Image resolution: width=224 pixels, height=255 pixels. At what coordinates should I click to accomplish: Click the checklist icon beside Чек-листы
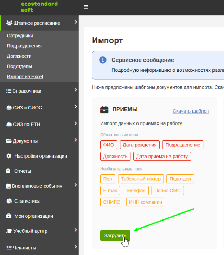point(9,248)
